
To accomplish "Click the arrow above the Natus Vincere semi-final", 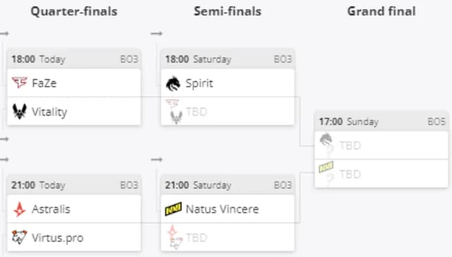I will [157, 159].
